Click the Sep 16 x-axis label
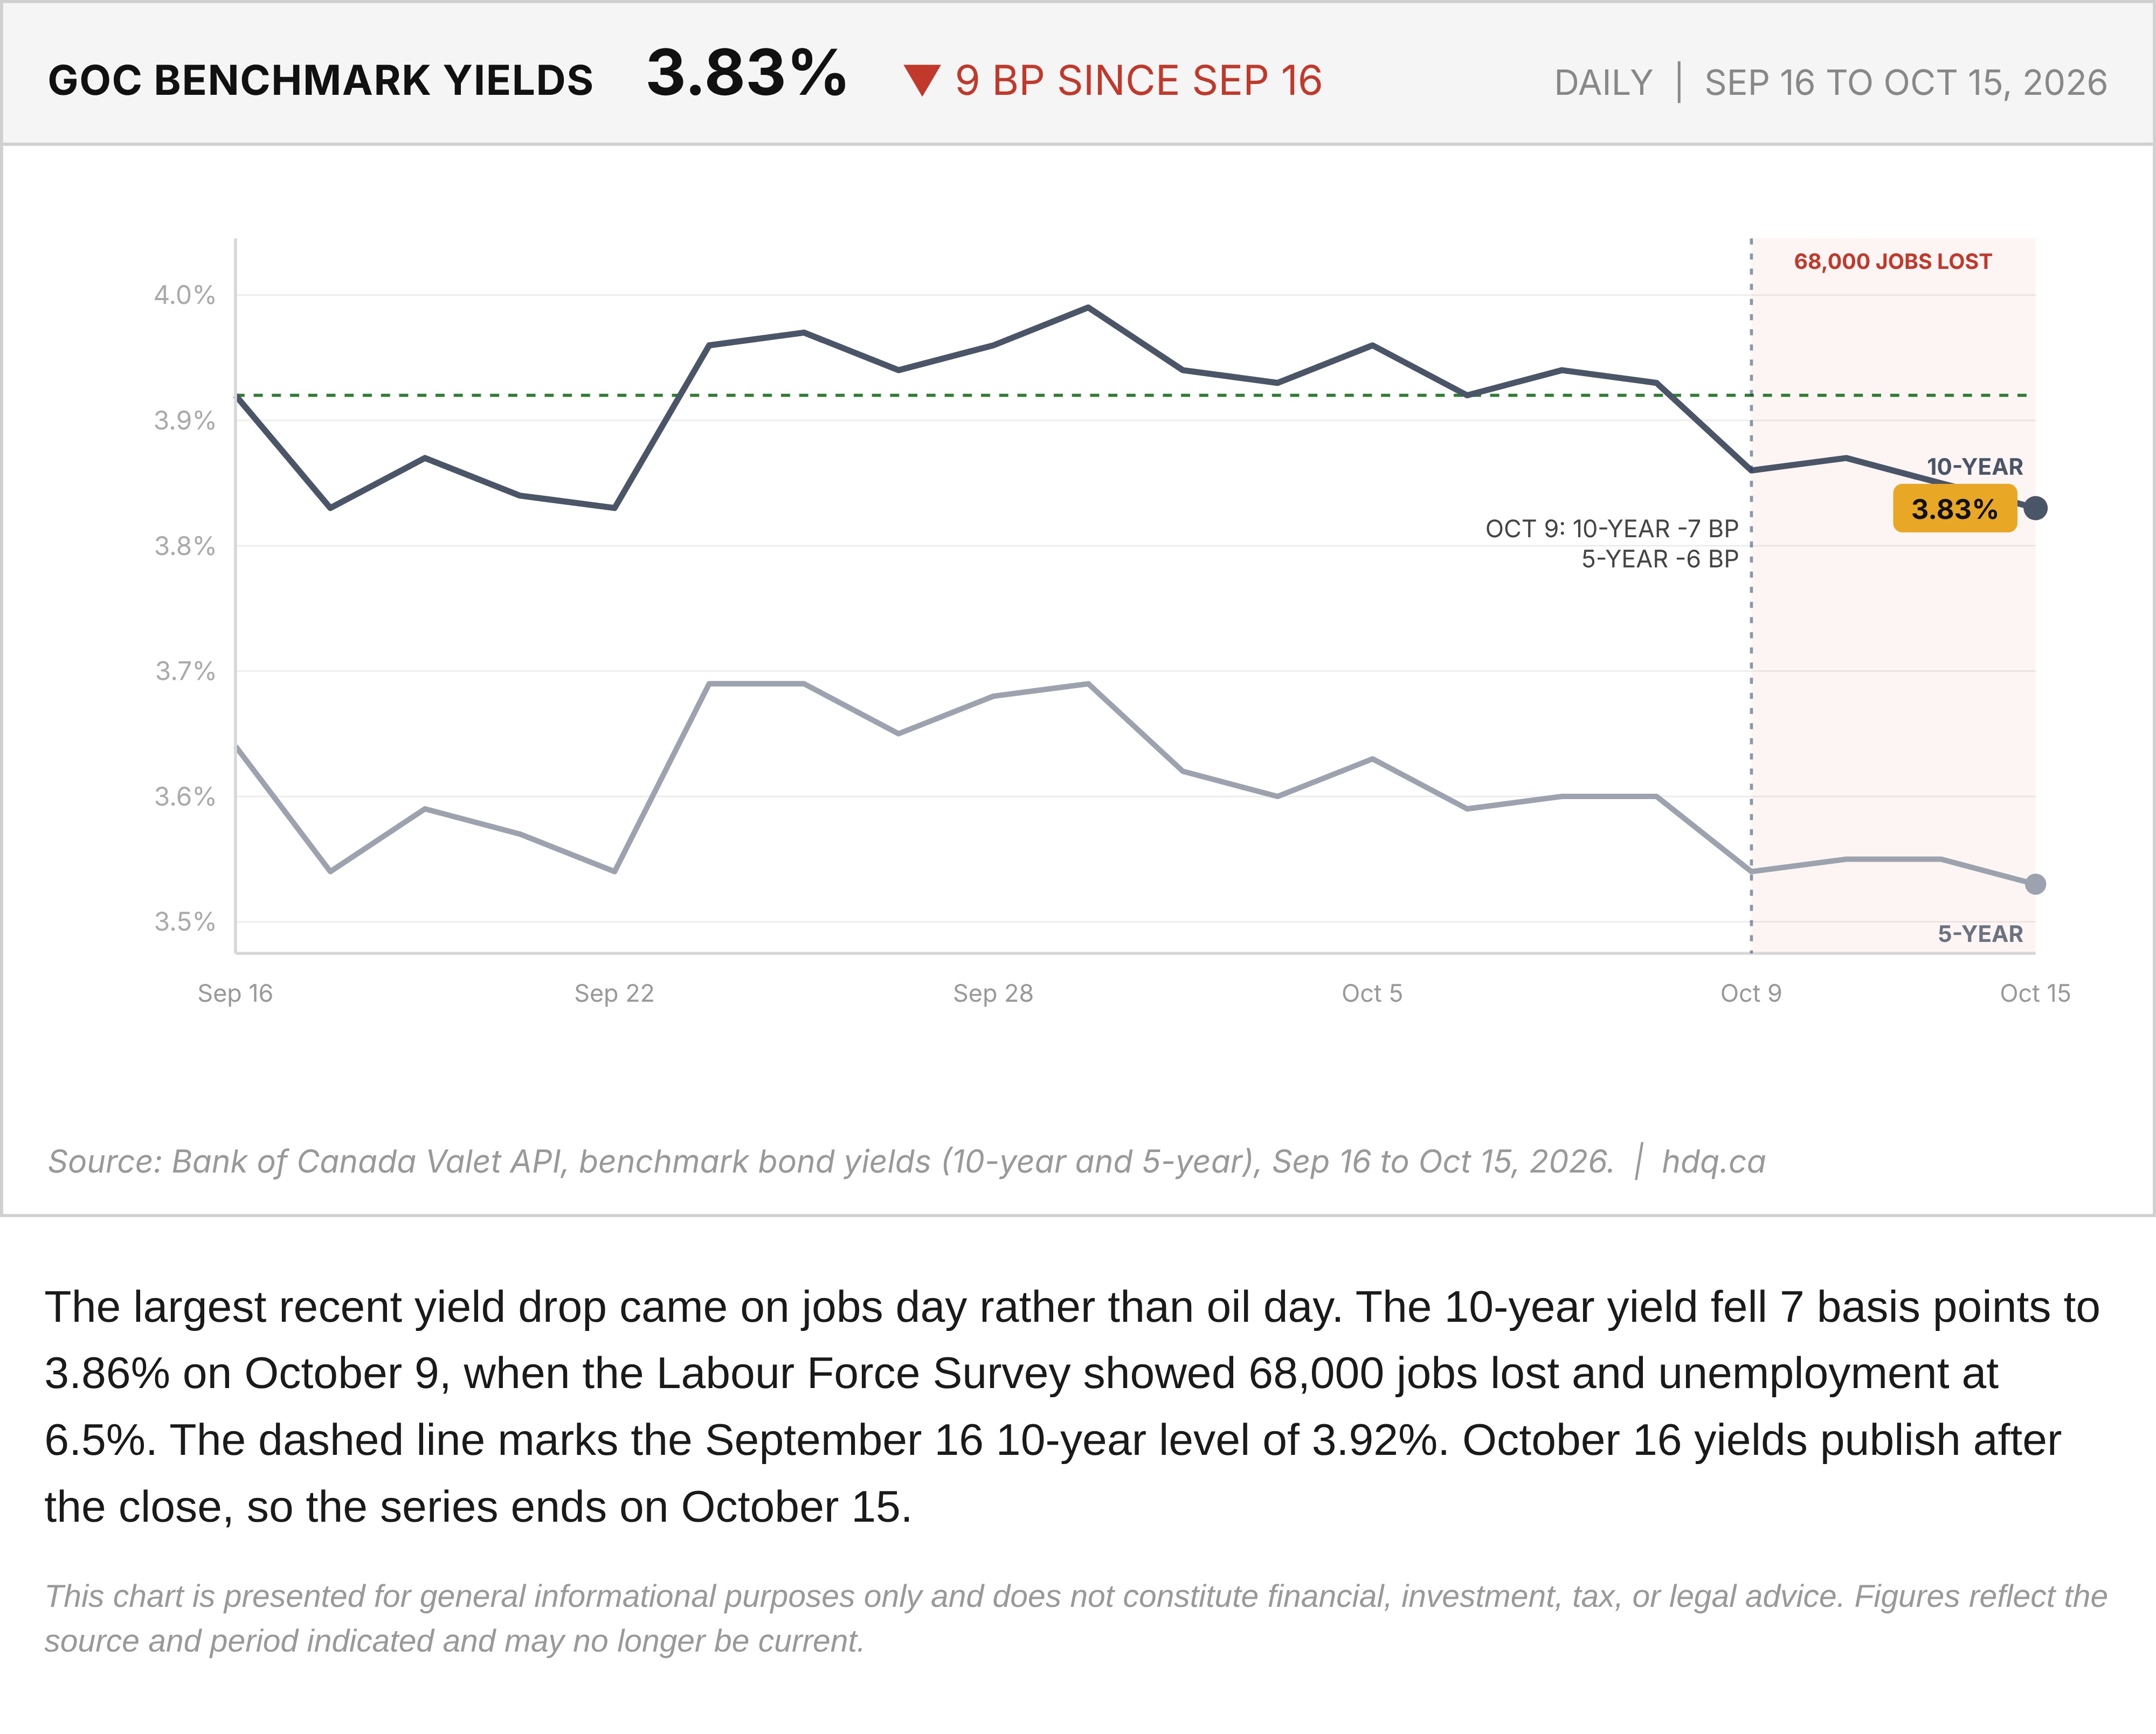Viewport: 2156px width, 1734px height. pos(235,994)
